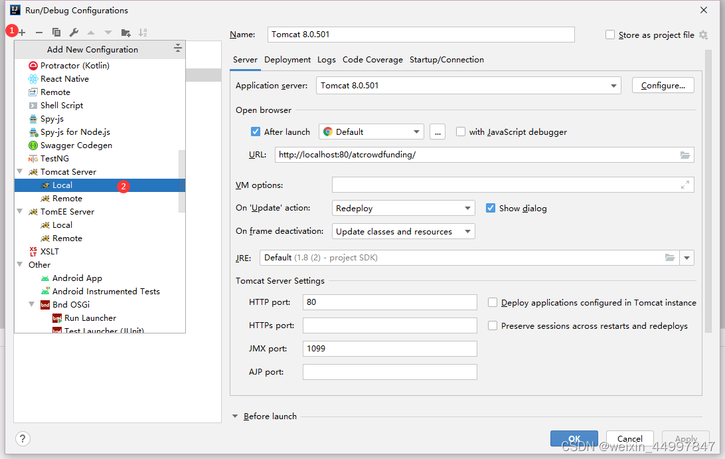
Task: Click the JMX port field
Action: (x=390, y=349)
